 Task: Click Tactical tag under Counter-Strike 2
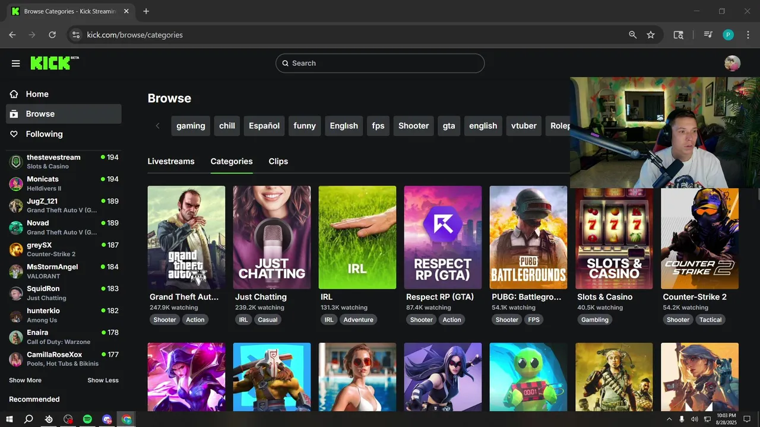[x=710, y=320]
